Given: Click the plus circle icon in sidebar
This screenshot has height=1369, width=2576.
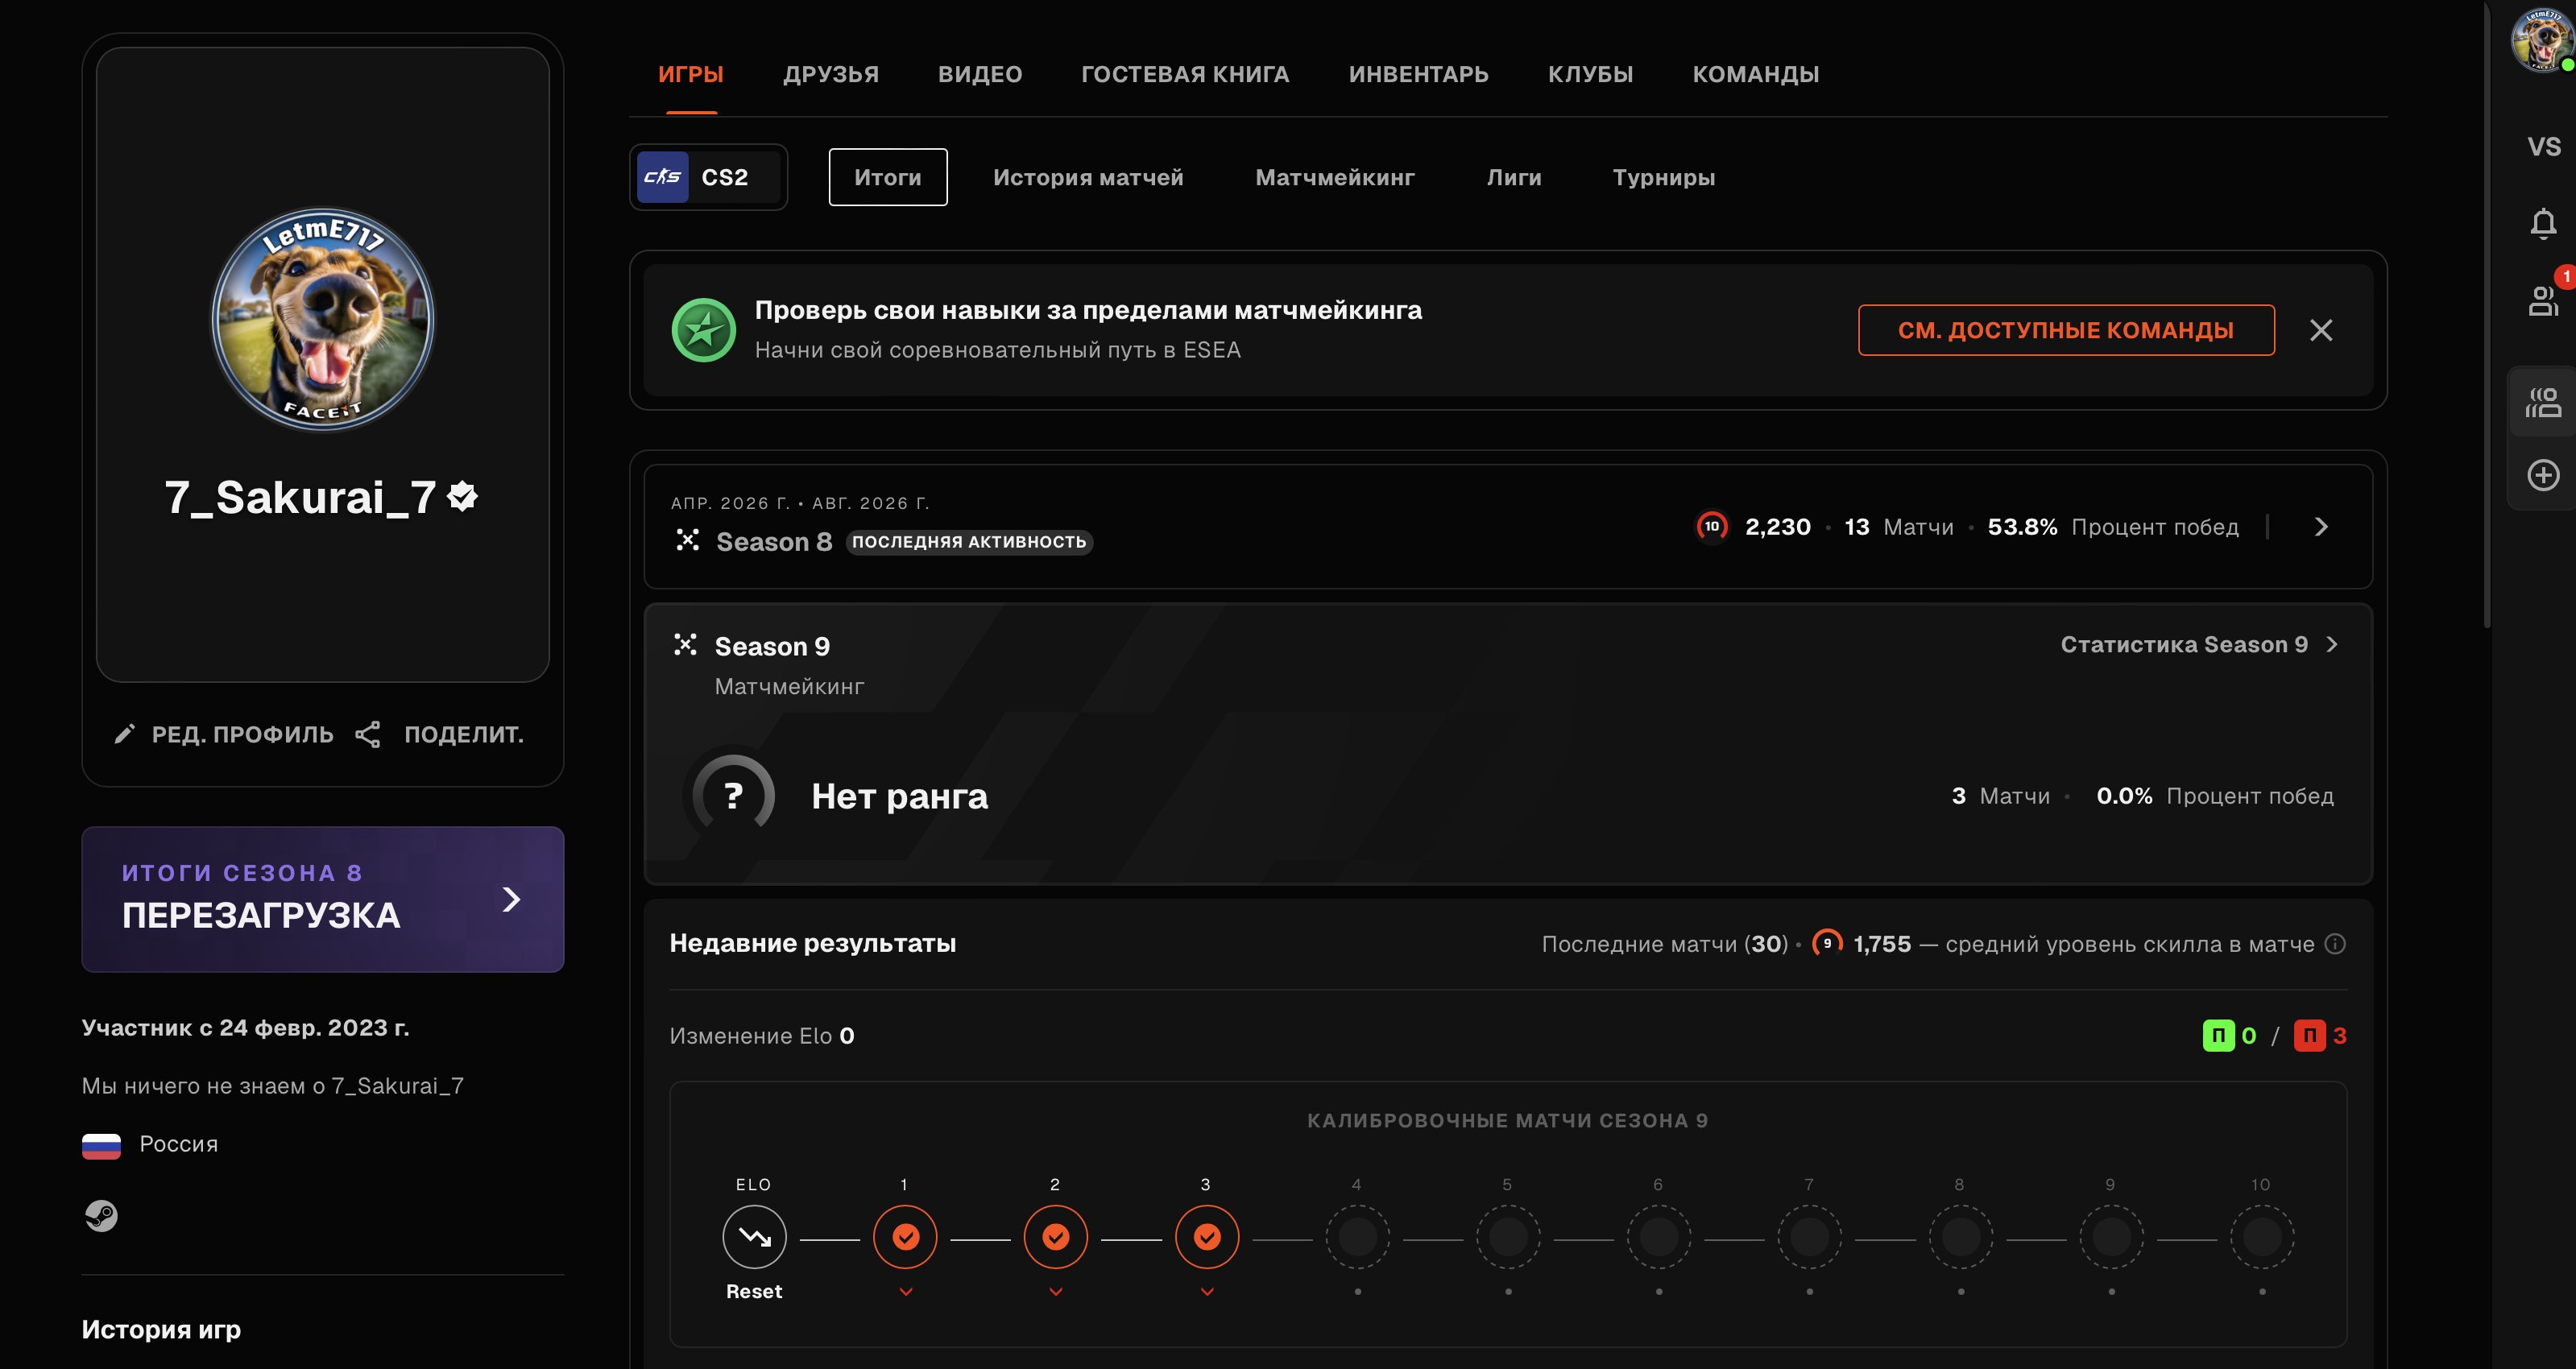Looking at the screenshot, I should coord(2544,474).
